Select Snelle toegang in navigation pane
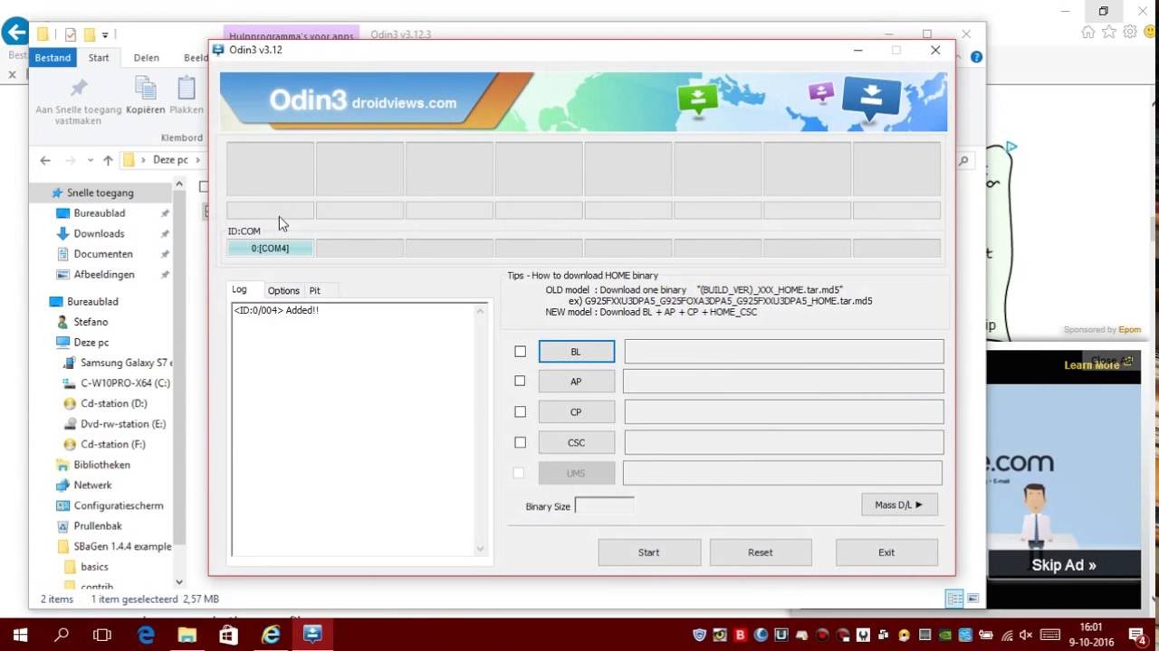 [x=100, y=193]
